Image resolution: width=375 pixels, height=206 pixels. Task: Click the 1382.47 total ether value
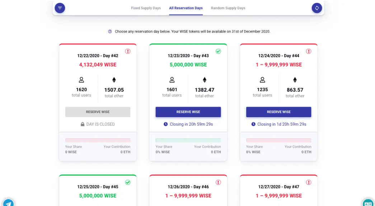205,90
